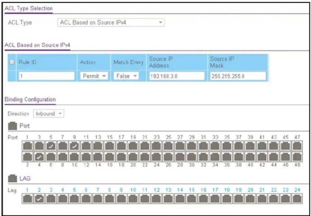Viewport: 311px width, 216px height.
Task: Select port 48 icon
Action: (x=297, y=157)
